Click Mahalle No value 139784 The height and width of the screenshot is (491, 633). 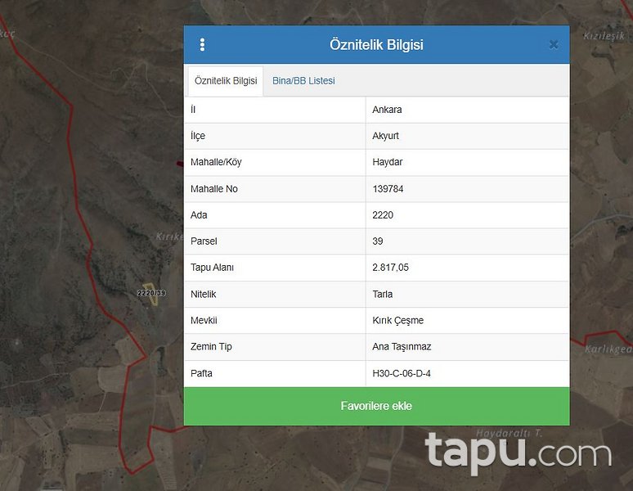pos(388,189)
